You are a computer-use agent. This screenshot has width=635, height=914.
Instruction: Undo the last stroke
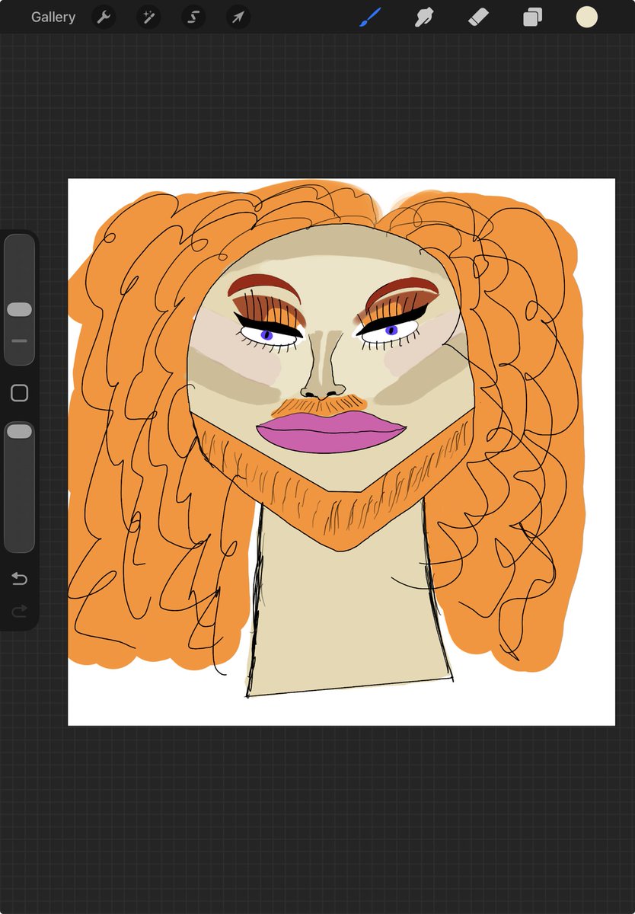tap(19, 580)
